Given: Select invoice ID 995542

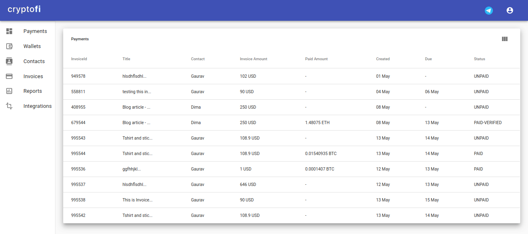Looking at the screenshot, I should tap(78, 216).
